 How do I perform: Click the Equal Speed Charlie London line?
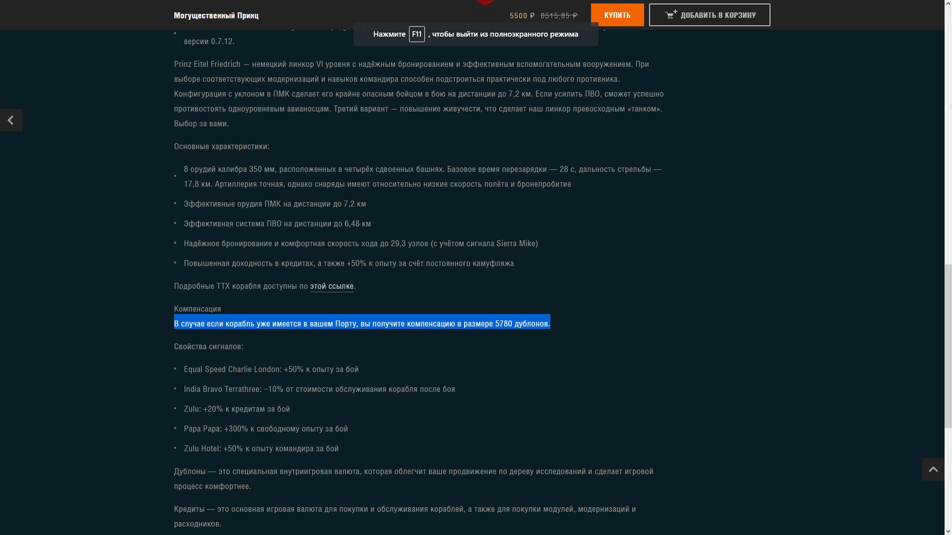(271, 369)
